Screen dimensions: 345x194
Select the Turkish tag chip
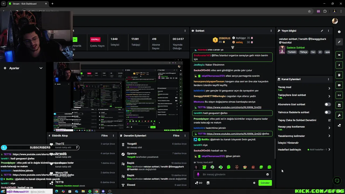point(292,52)
